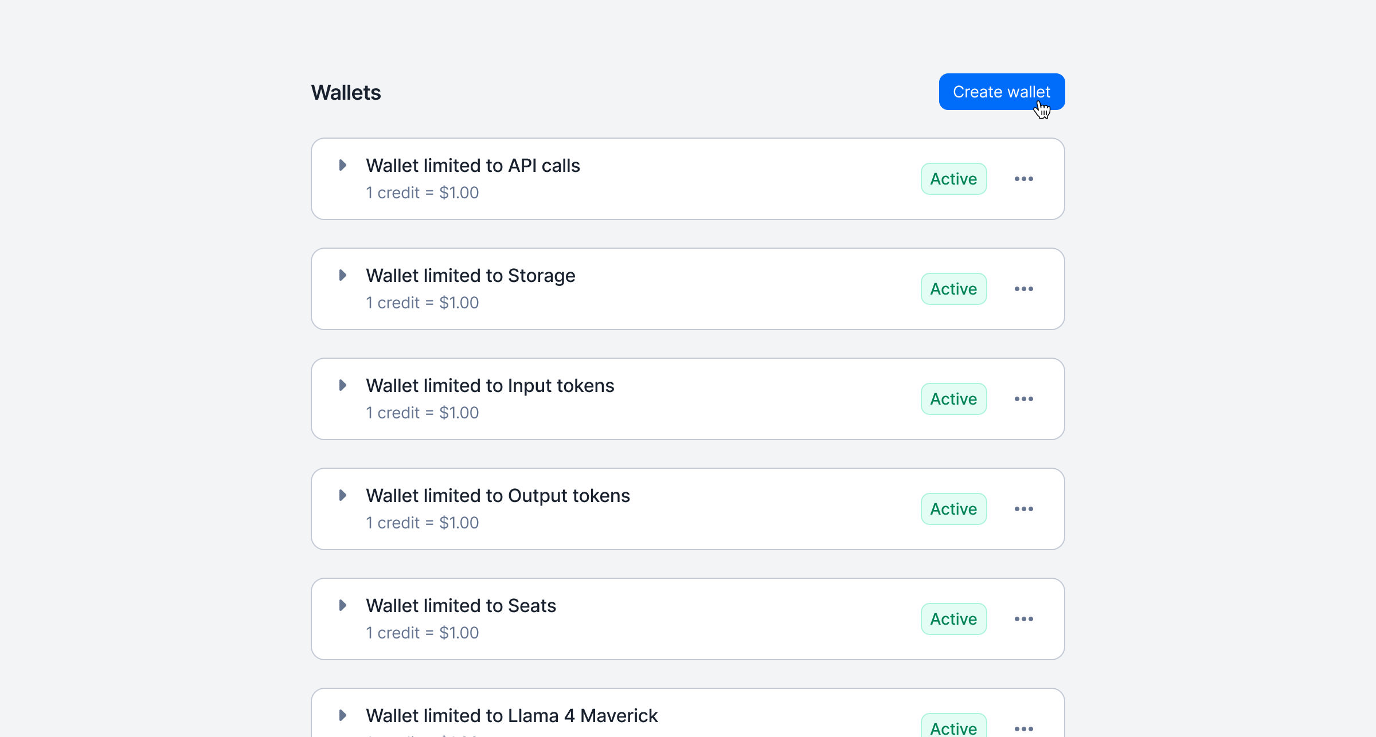Select the Wallet limited to Input tokens title
This screenshot has width=1376, height=737.
490,386
